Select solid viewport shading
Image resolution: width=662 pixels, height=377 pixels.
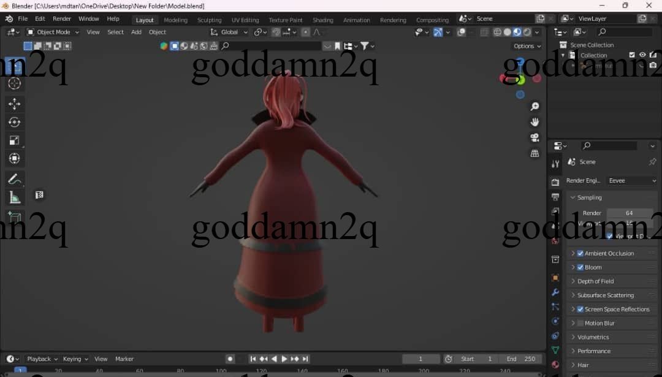coord(507,32)
